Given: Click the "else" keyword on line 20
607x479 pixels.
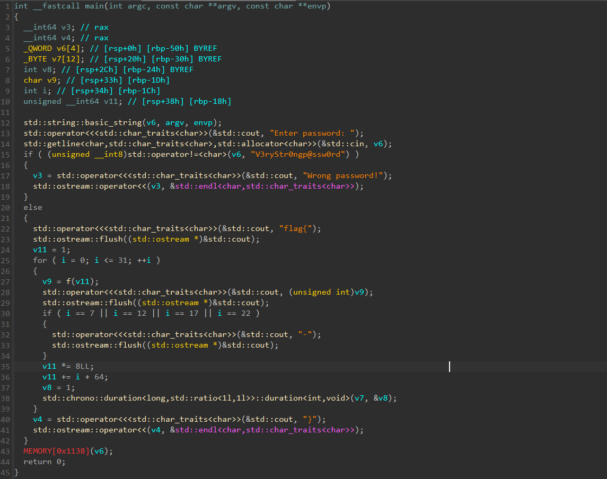Looking at the screenshot, I should point(32,207).
